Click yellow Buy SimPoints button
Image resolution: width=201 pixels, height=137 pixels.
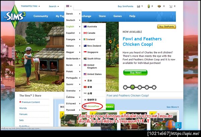pyautogui.click(x=166, y=27)
